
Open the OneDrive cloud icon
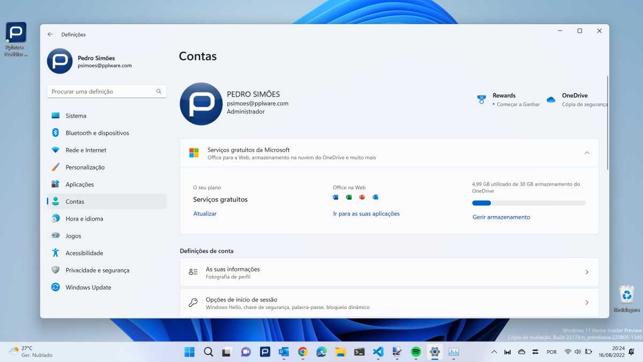click(x=551, y=100)
